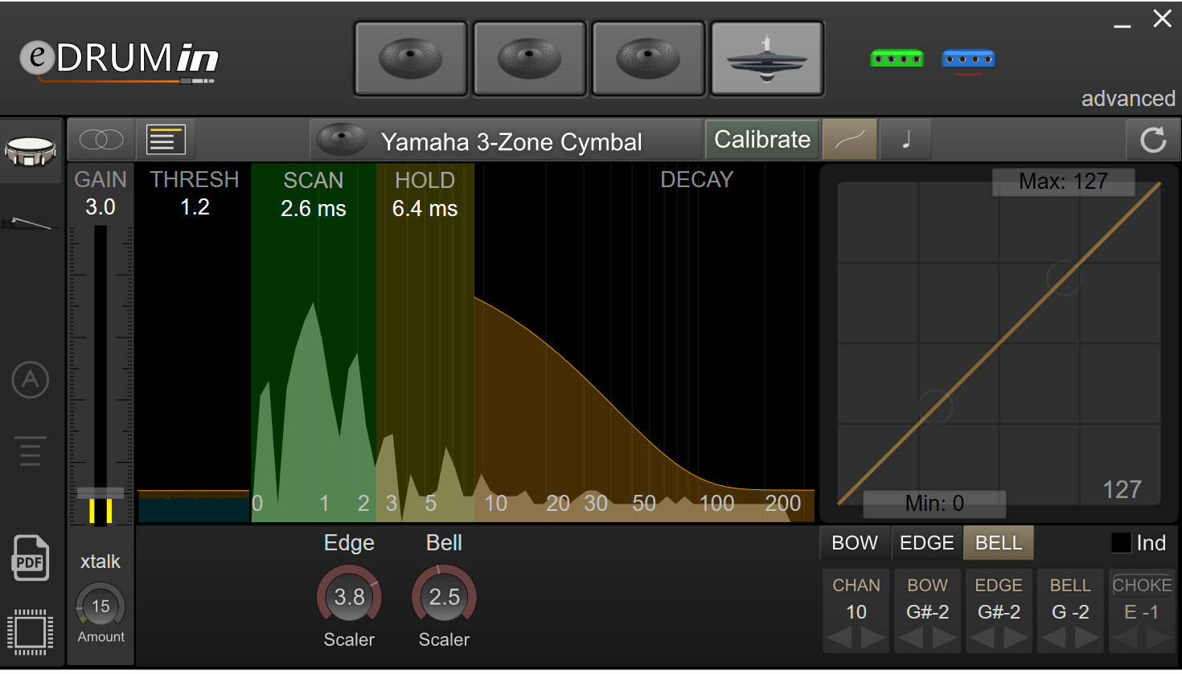The height and width of the screenshot is (674, 1182).
Task: Click the Min: 0 field
Action: click(934, 504)
